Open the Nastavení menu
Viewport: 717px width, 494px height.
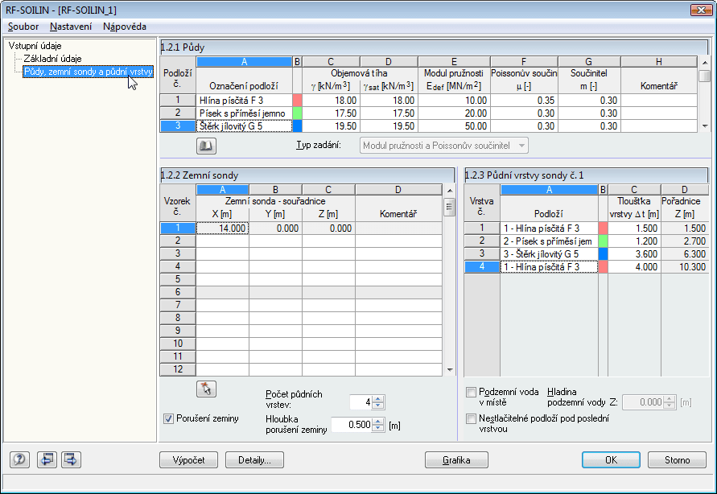(x=71, y=27)
